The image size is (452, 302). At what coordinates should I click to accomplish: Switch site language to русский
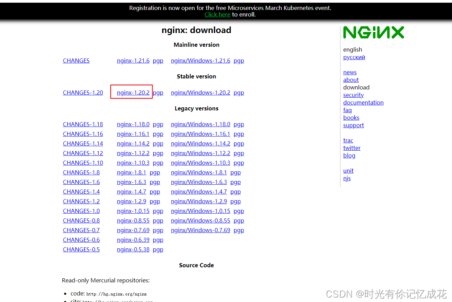point(354,57)
